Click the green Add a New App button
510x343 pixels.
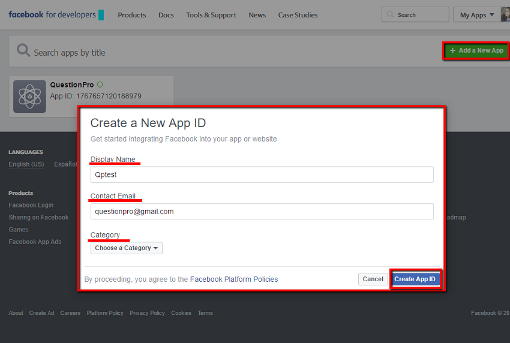[x=476, y=51]
